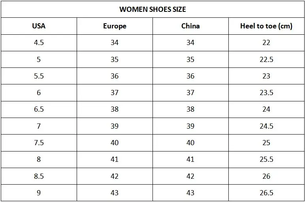This screenshot has height=202, width=305.
Task: Click the China size 35 cell
Action: coord(190,60)
